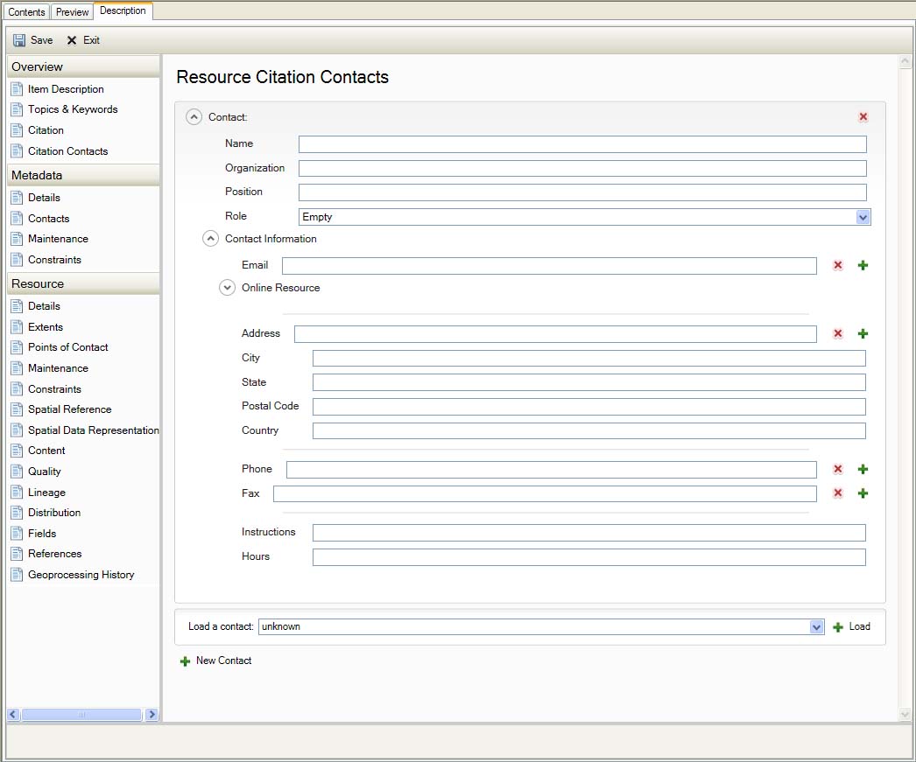Add another Email with green plus
Viewport: 916px width, 762px height.
[863, 265]
